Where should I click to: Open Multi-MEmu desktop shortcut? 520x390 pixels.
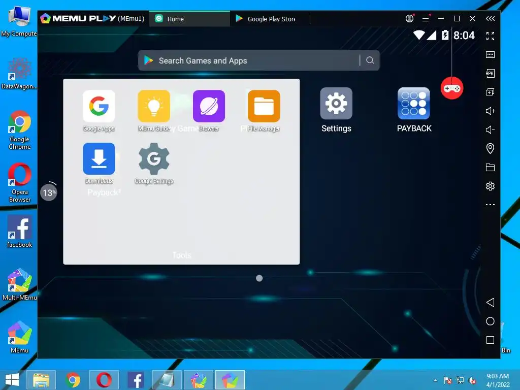(x=20, y=284)
